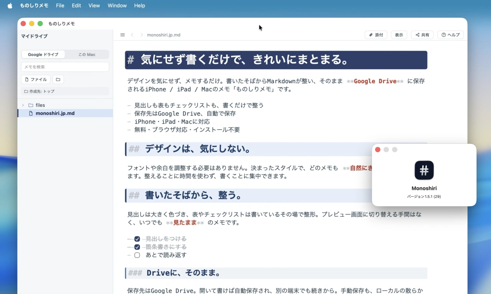This screenshot has height=294, width=491.
Task: Click list item 見出しも表もチェックリストも、書くだけで整う
Action: [199, 105]
